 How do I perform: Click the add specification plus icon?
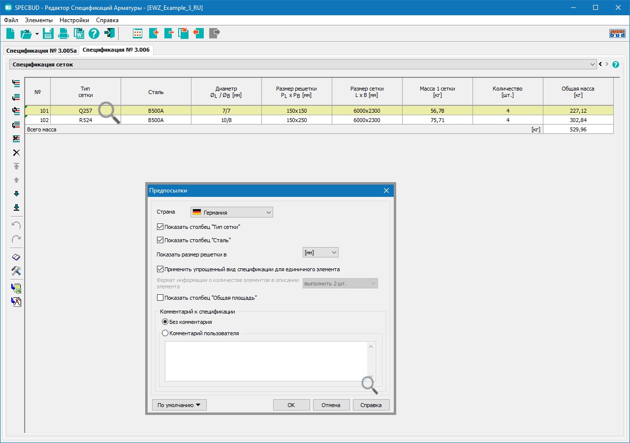point(153,33)
